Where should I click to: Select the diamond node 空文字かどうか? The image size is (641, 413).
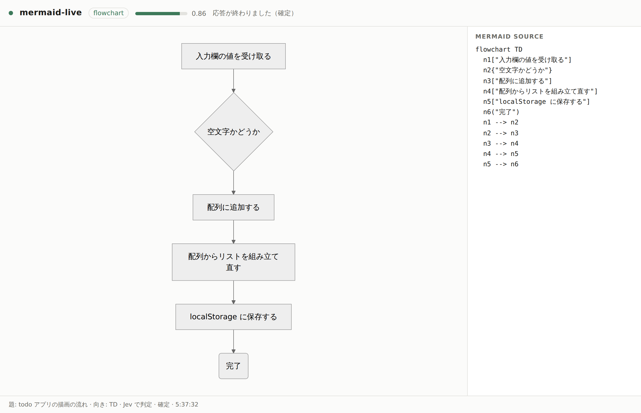pos(234,132)
